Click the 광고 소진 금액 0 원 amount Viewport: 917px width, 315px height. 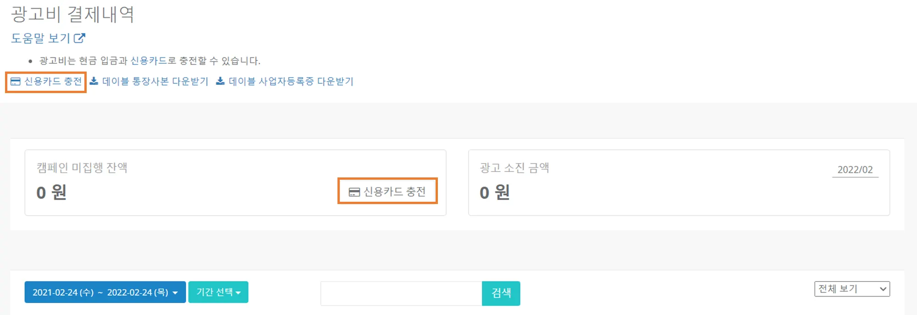(x=495, y=192)
